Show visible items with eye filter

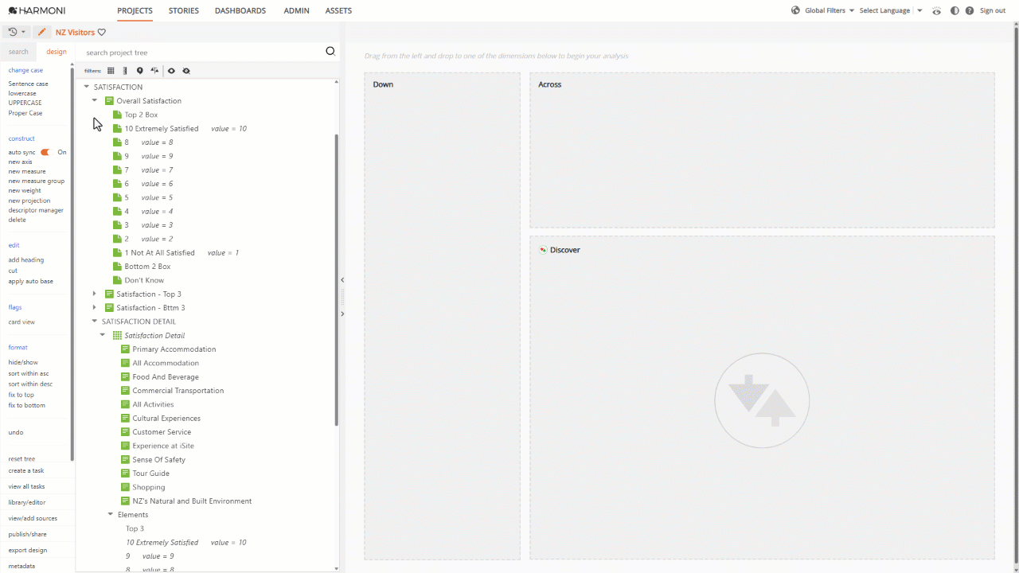171,71
